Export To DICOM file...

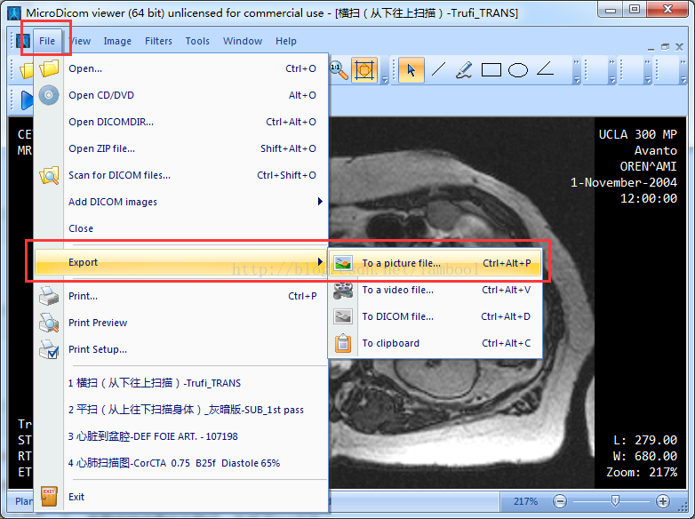click(x=435, y=316)
